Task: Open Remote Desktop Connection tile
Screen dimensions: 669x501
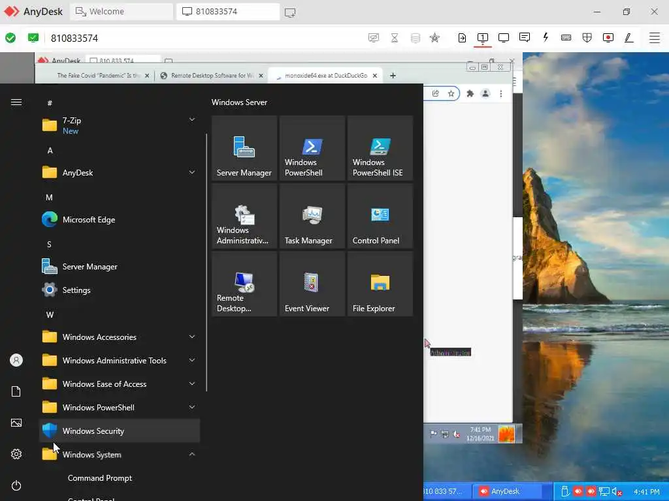Action: tap(244, 284)
